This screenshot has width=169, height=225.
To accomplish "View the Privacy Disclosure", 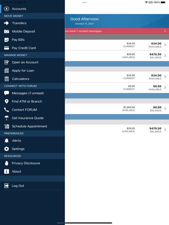I will tap(32, 163).
